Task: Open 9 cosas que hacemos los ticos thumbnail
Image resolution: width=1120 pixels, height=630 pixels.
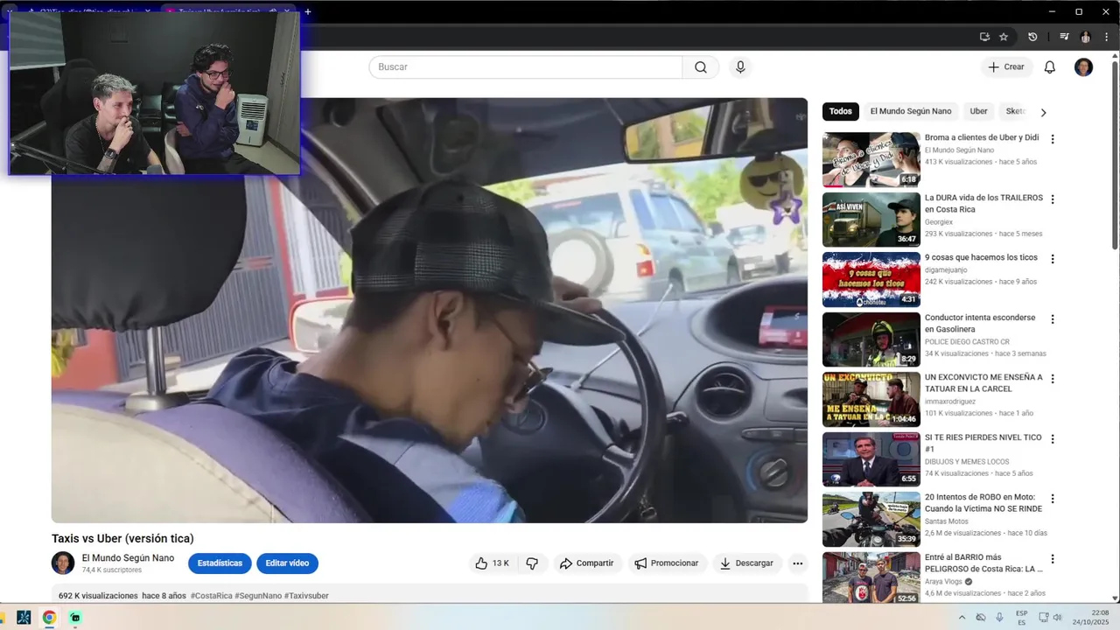Action: coord(871,279)
